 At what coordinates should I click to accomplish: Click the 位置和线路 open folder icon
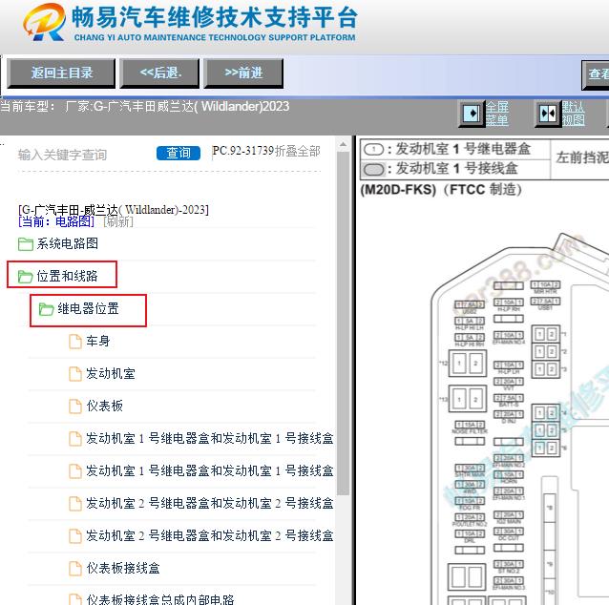click(x=26, y=277)
